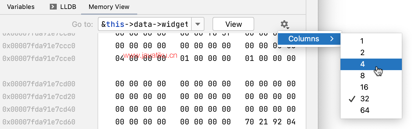The height and width of the screenshot is (129, 412).
Task: Expand the Go to address dropdown arrow
Action: (x=198, y=24)
